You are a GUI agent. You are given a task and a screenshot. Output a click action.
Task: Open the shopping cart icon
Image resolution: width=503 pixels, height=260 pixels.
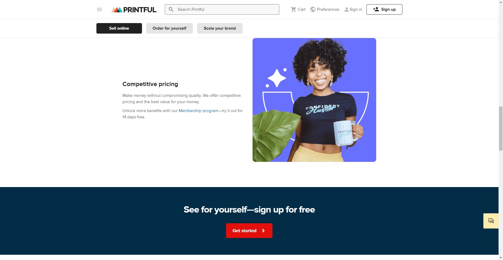293,9
